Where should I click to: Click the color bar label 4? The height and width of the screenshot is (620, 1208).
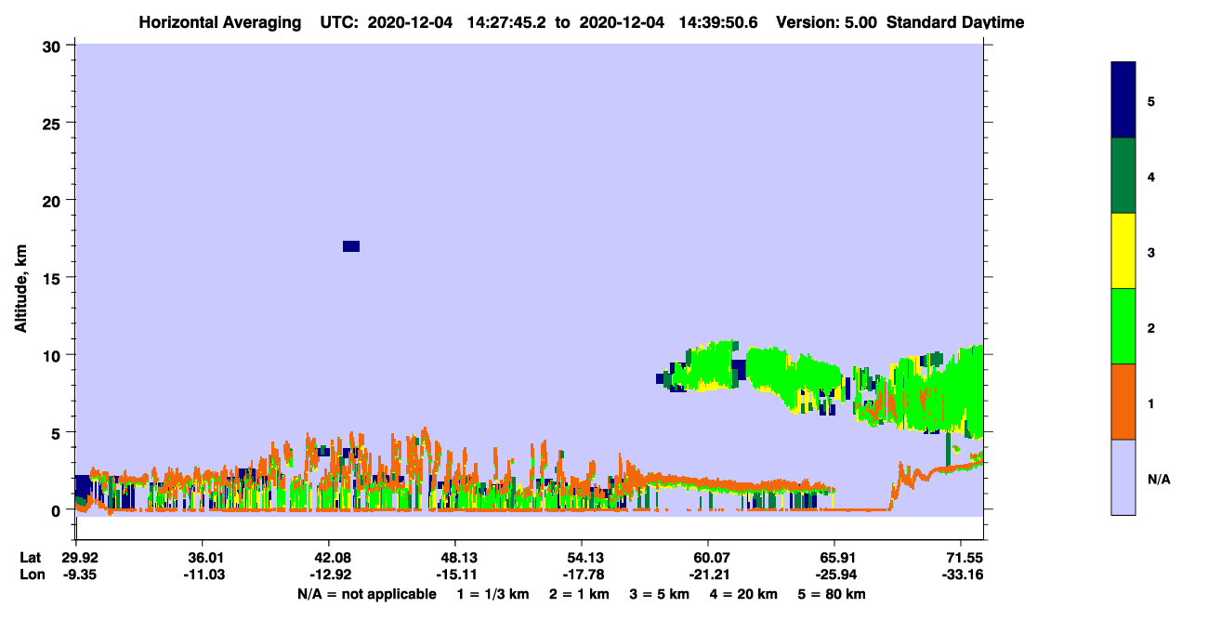click(x=1151, y=176)
